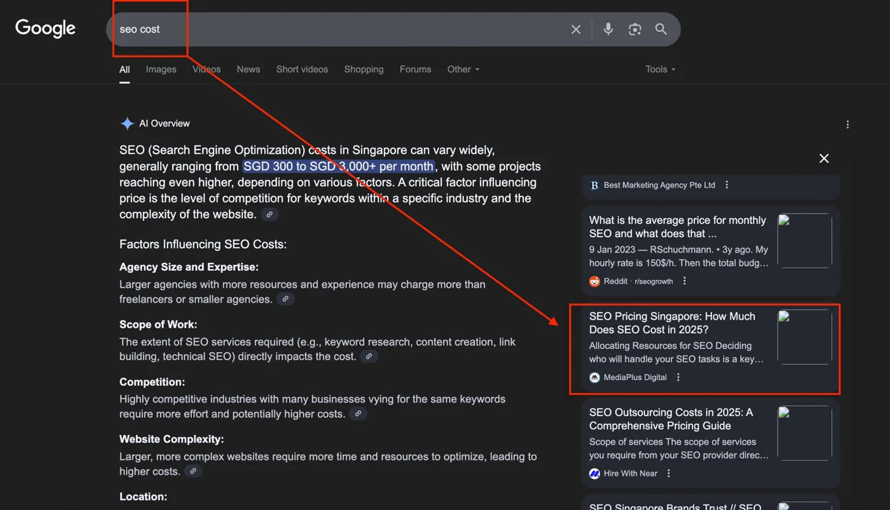The height and width of the screenshot is (510, 890).
Task: Open Reddit result three-dot menu
Action: tap(685, 281)
